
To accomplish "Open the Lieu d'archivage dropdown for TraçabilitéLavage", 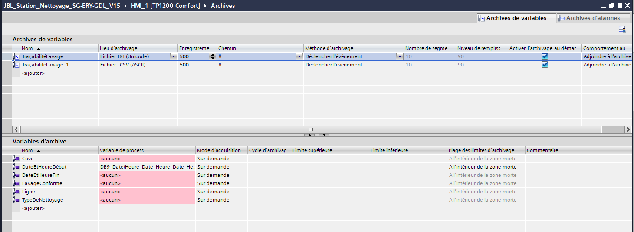I will [x=174, y=56].
